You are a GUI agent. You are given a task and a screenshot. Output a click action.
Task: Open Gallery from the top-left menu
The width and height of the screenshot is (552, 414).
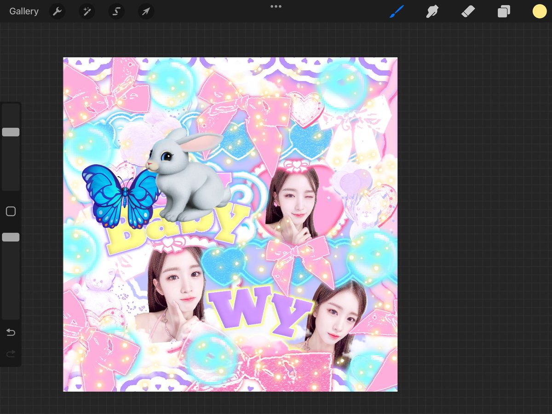[x=23, y=11]
